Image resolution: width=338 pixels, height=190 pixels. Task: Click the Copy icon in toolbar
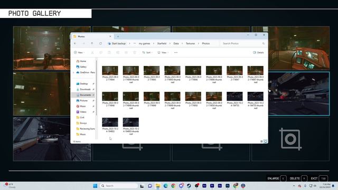click(x=101, y=53)
